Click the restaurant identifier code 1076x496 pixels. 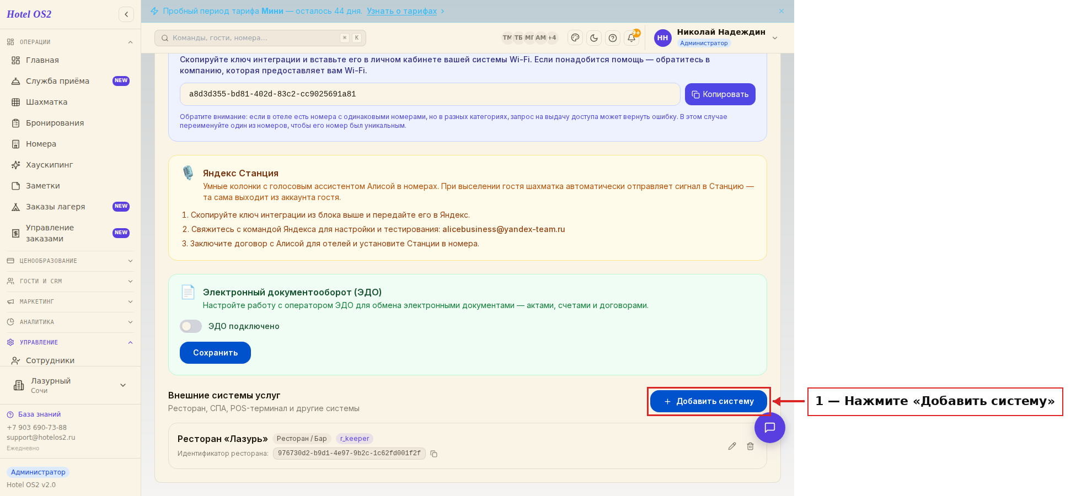click(349, 454)
